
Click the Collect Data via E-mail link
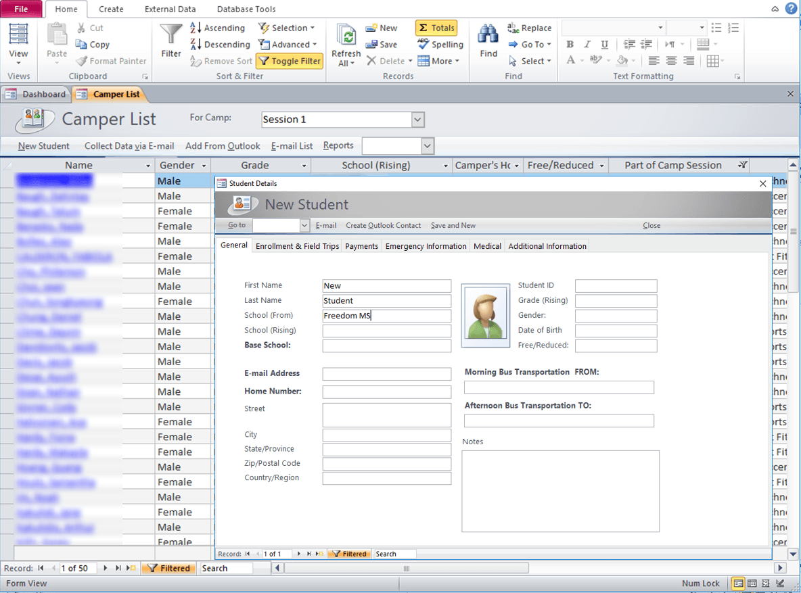[129, 146]
